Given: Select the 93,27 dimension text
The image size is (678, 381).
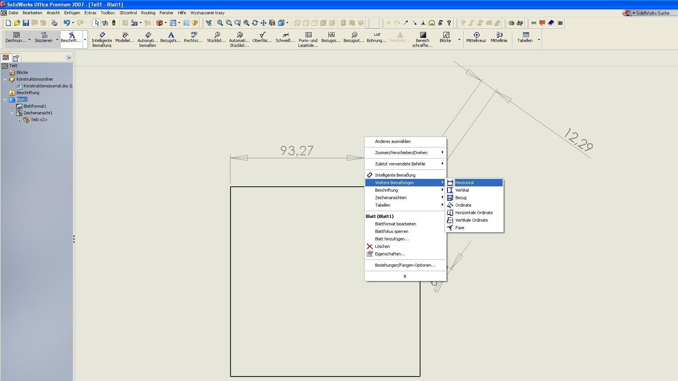Looking at the screenshot, I should 297,150.
